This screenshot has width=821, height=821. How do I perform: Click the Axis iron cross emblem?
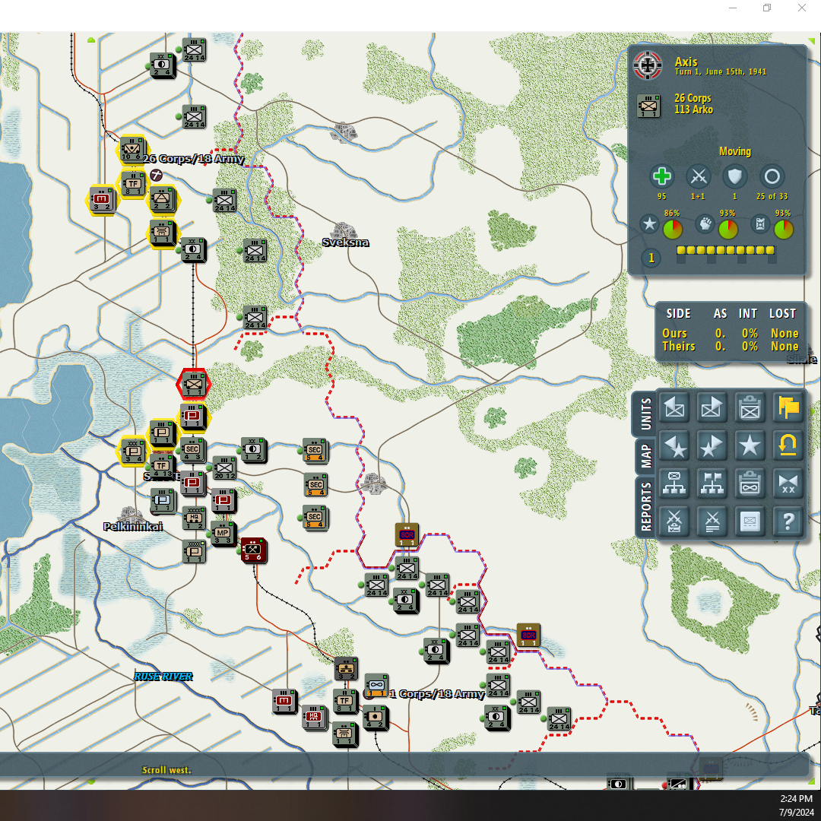tap(648, 65)
